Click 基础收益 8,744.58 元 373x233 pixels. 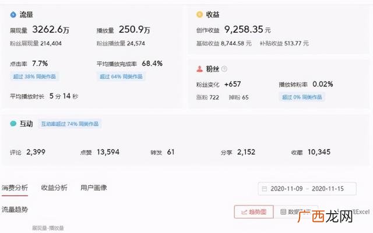[224, 43]
